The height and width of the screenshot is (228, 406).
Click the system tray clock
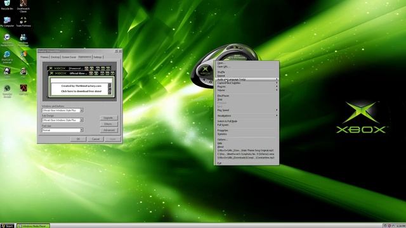402,226
